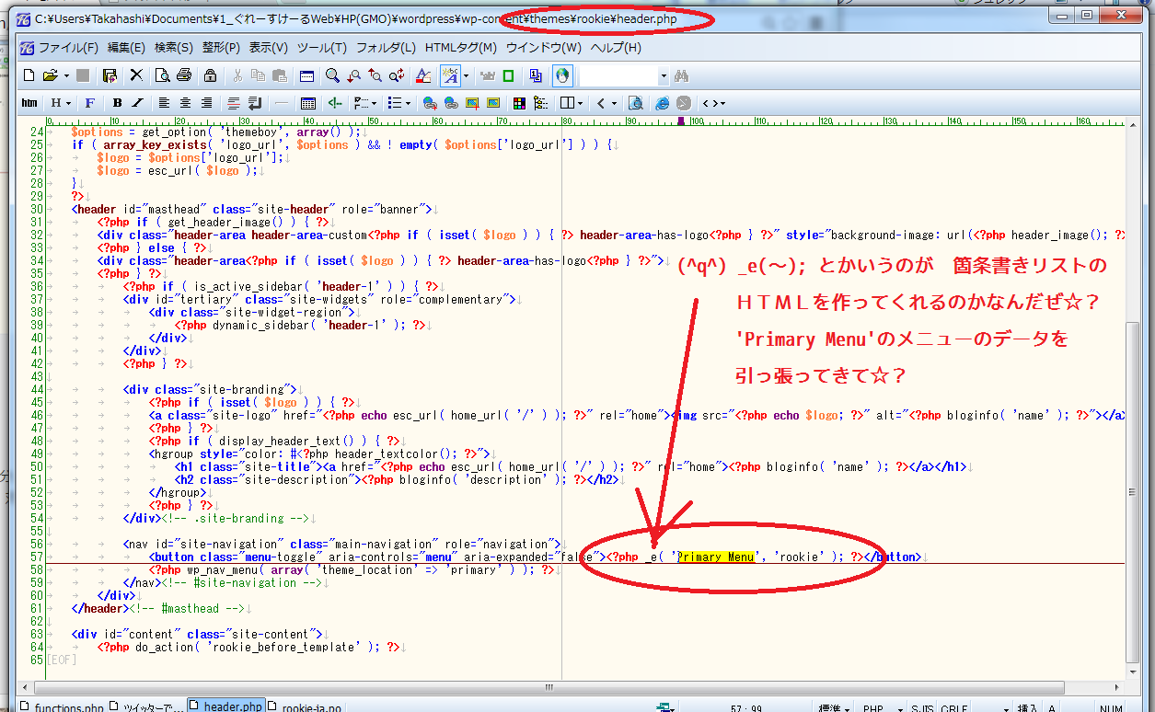Screen dimensions: 1155x712
Task: Preview in Internet Explorer icon
Action: tap(662, 103)
